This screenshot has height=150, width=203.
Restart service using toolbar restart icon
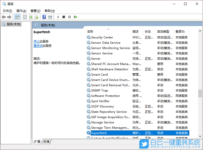[x=75, y=17]
